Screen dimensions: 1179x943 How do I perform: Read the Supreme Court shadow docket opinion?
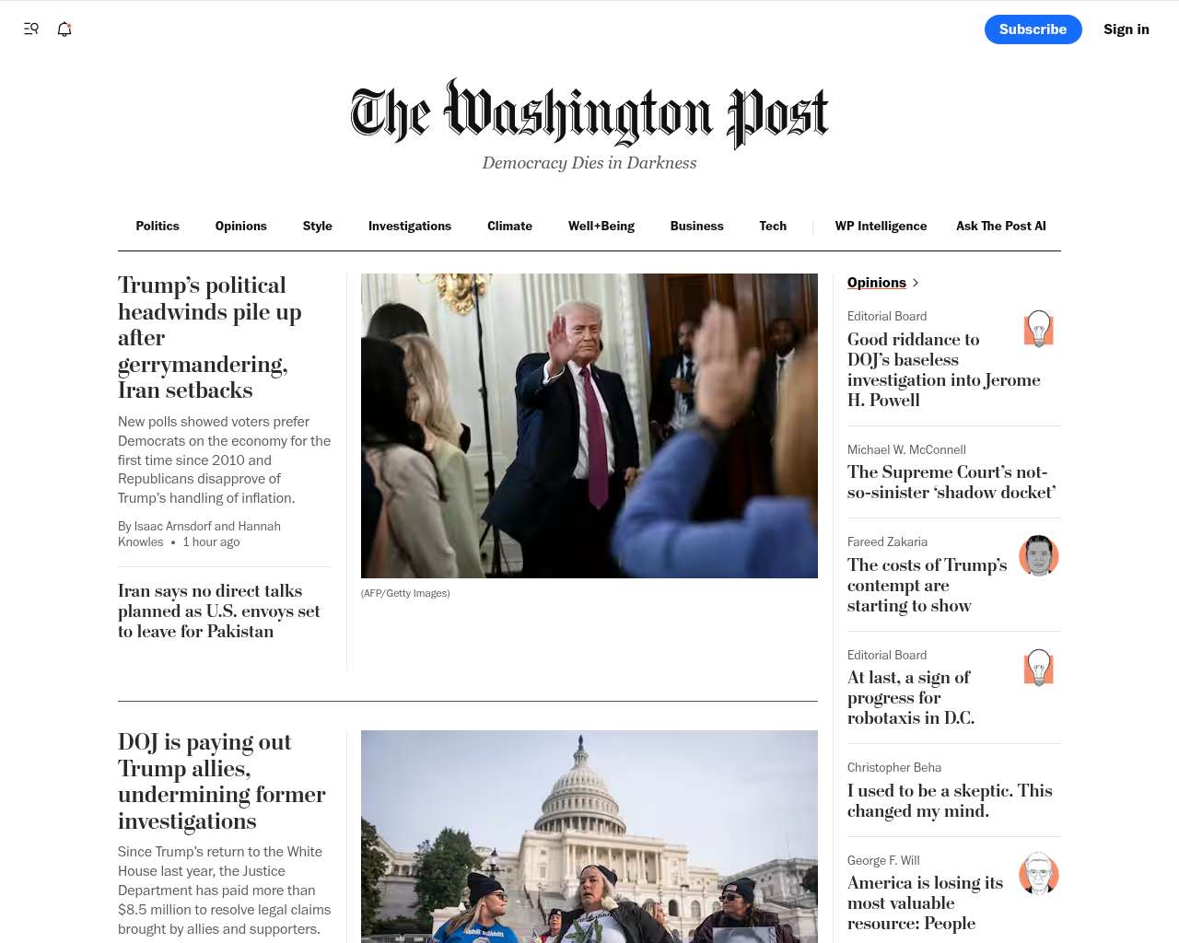[x=951, y=483]
